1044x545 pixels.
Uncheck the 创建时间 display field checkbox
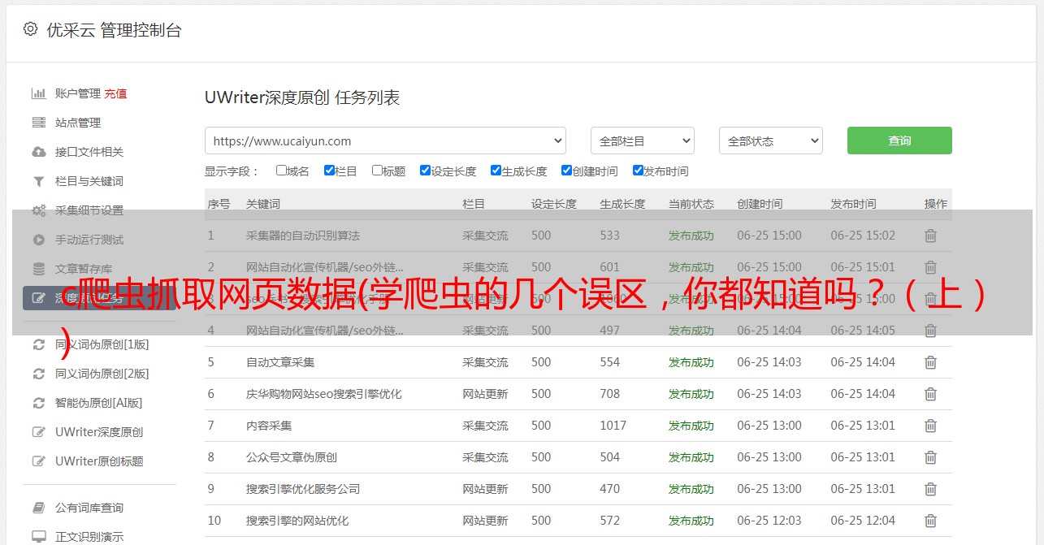tap(566, 171)
